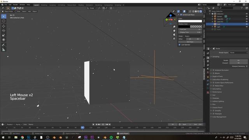Activate the Transform tool
This screenshot has width=249, height=140.
click(x=4, y=40)
